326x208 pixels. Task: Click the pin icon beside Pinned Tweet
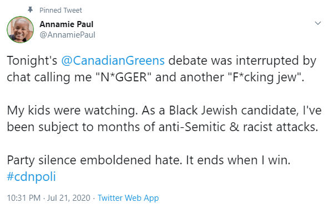point(31,10)
